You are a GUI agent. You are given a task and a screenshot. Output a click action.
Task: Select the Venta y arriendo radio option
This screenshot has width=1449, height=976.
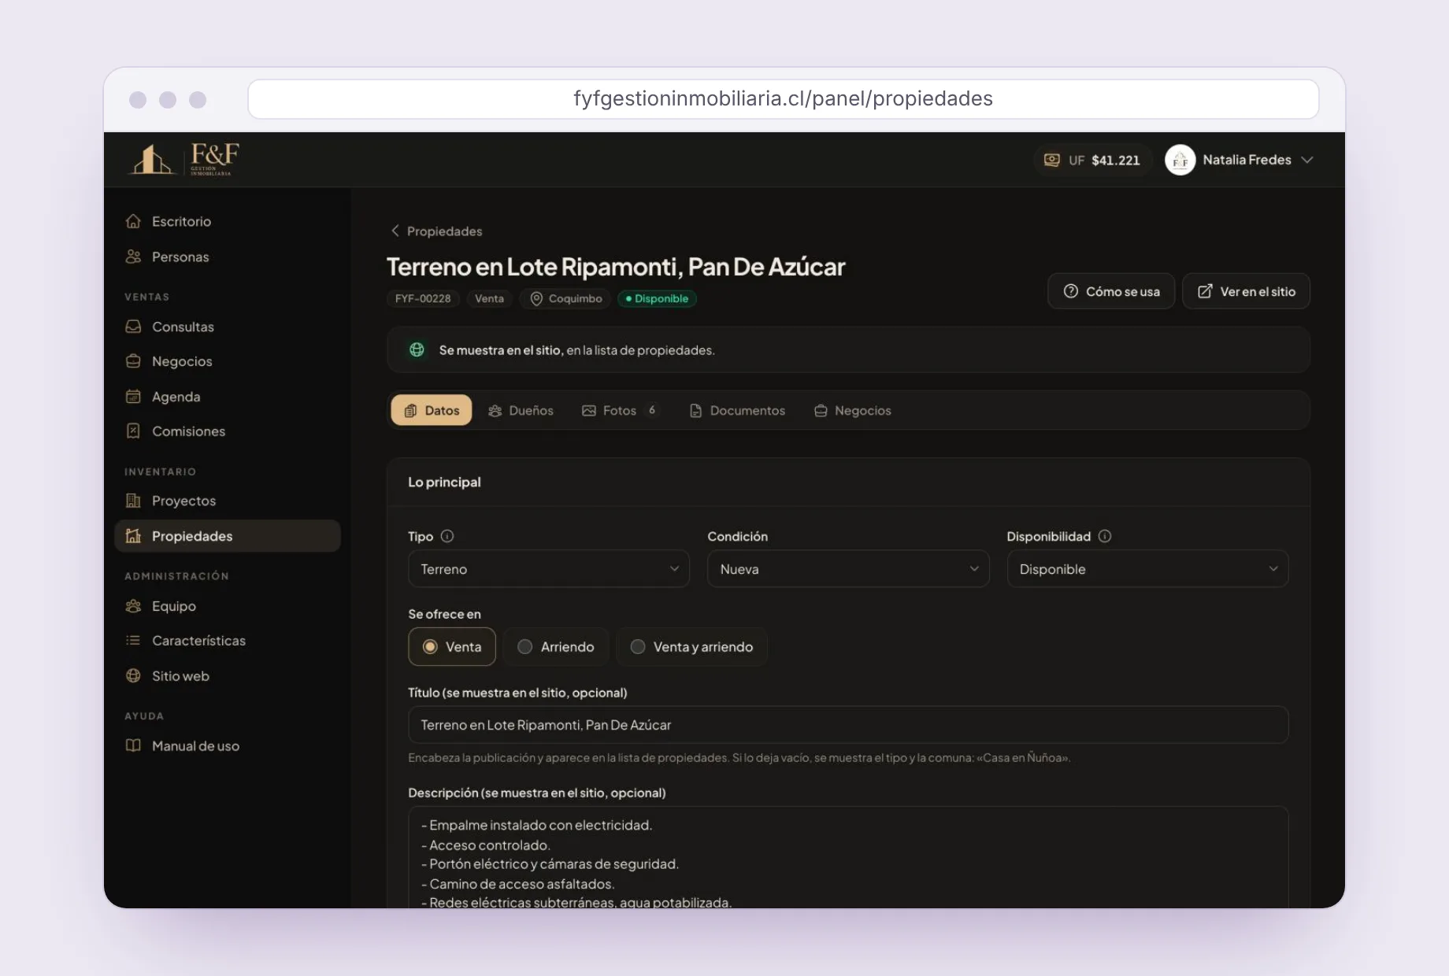point(691,646)
